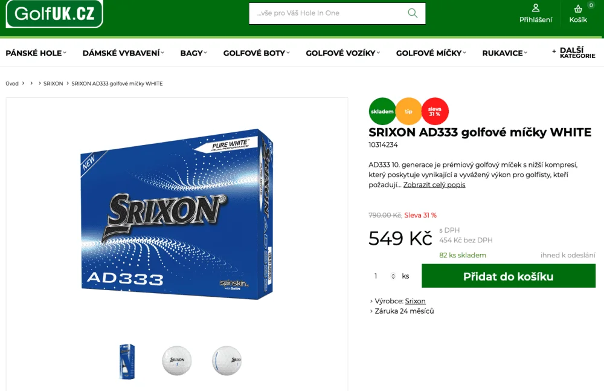Click the search magnifier icon
The height and width of the screenshot is (391, 604).
click(413, 13)
